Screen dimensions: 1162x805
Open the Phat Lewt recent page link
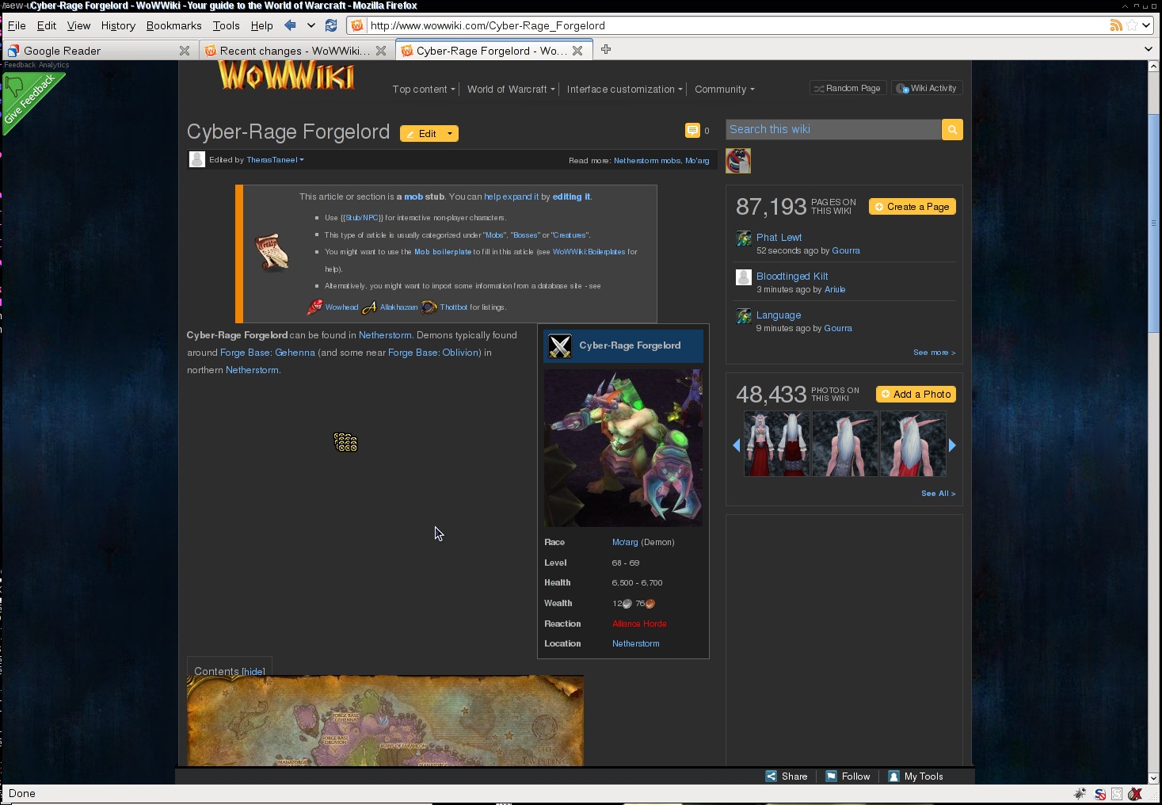click(779, 238)
